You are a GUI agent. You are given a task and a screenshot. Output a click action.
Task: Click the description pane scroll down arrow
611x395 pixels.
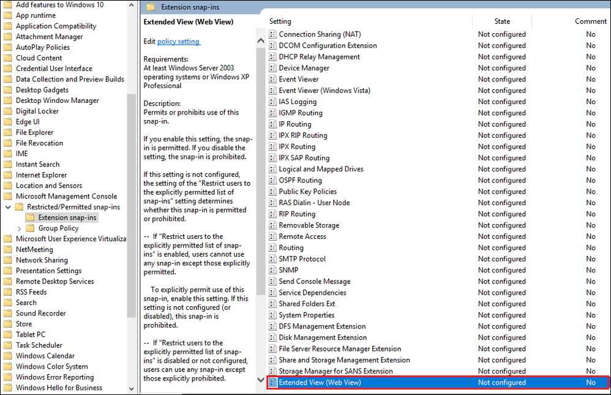(x=261, y=380)
